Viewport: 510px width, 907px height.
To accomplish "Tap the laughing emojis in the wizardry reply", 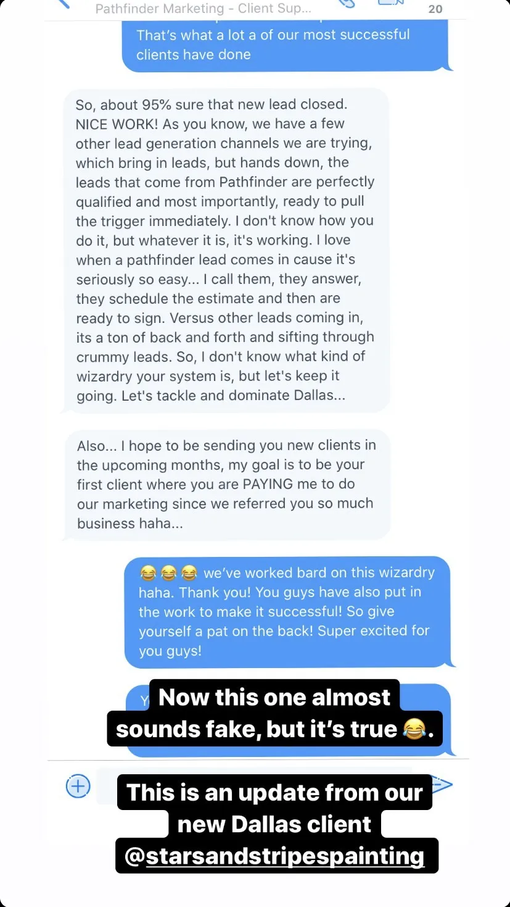I will [x=168, y=574].
